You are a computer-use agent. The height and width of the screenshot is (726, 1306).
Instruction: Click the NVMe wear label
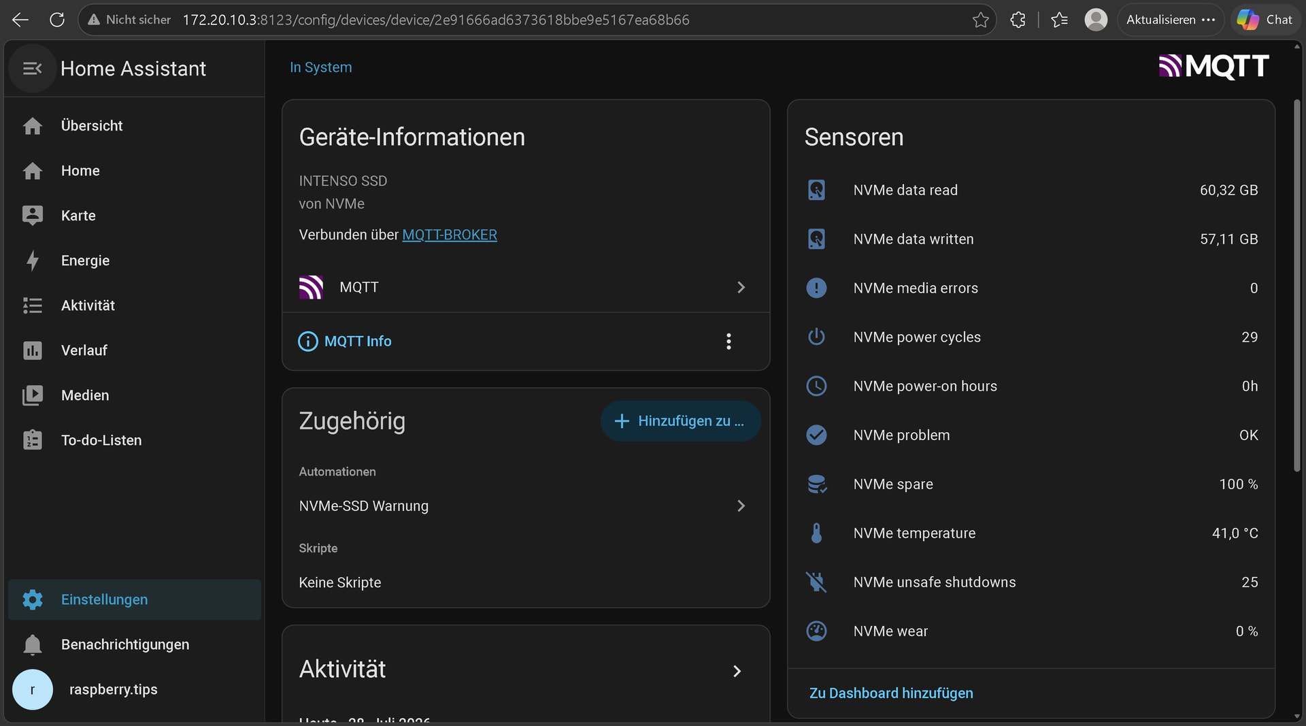(x=890, y=631)
